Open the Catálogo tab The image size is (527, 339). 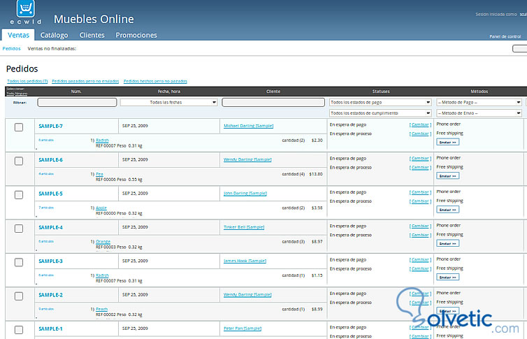[x=54, y=35]
